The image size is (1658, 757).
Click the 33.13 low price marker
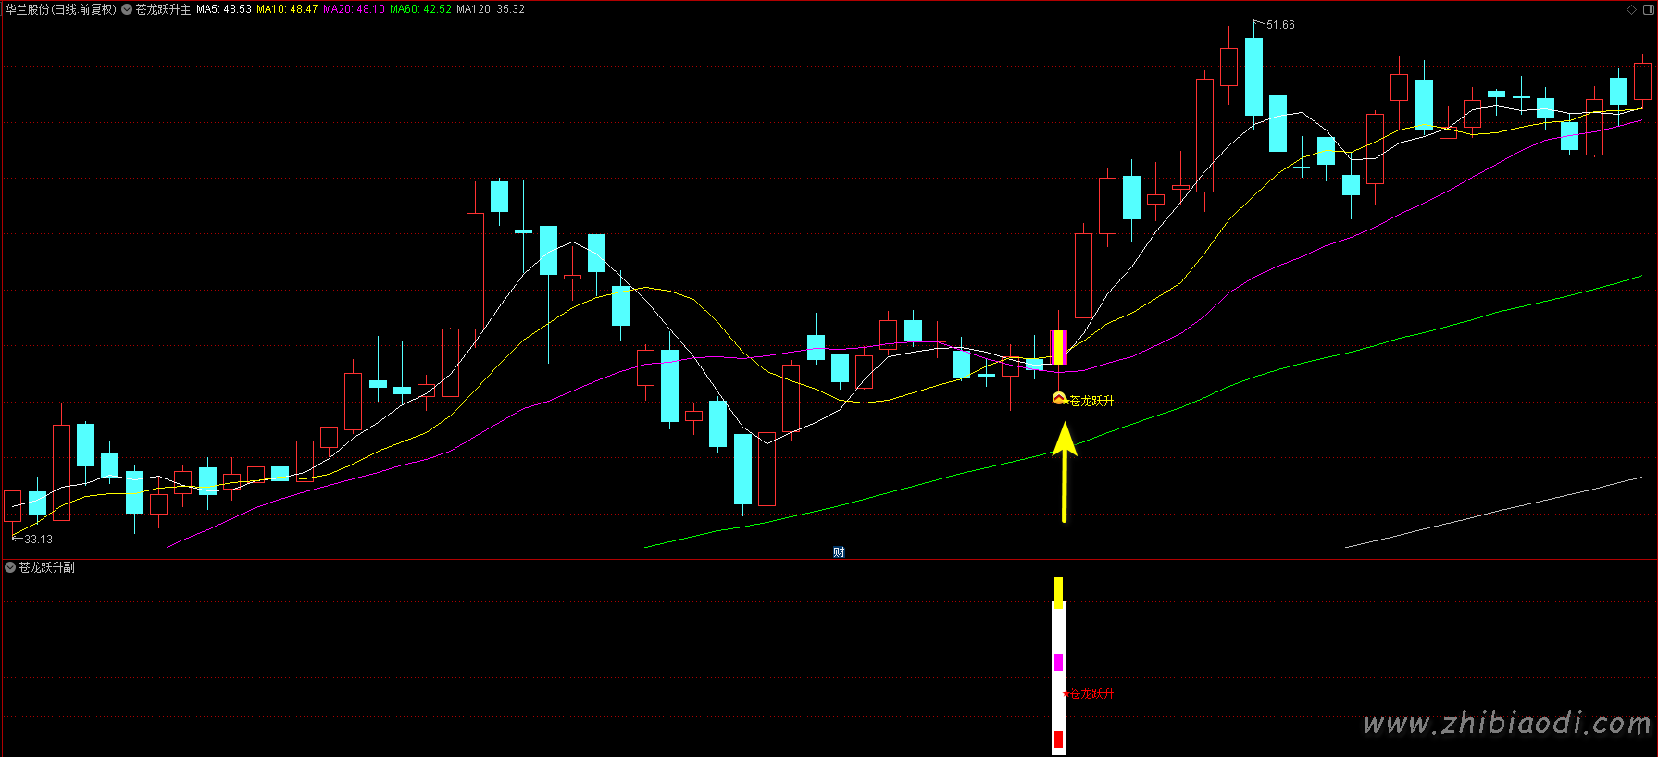pyautogui.click(x=37, y=539)
